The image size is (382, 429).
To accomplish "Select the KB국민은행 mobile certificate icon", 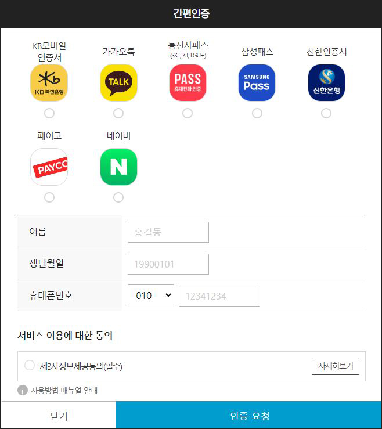I will [x=49, y=82].
